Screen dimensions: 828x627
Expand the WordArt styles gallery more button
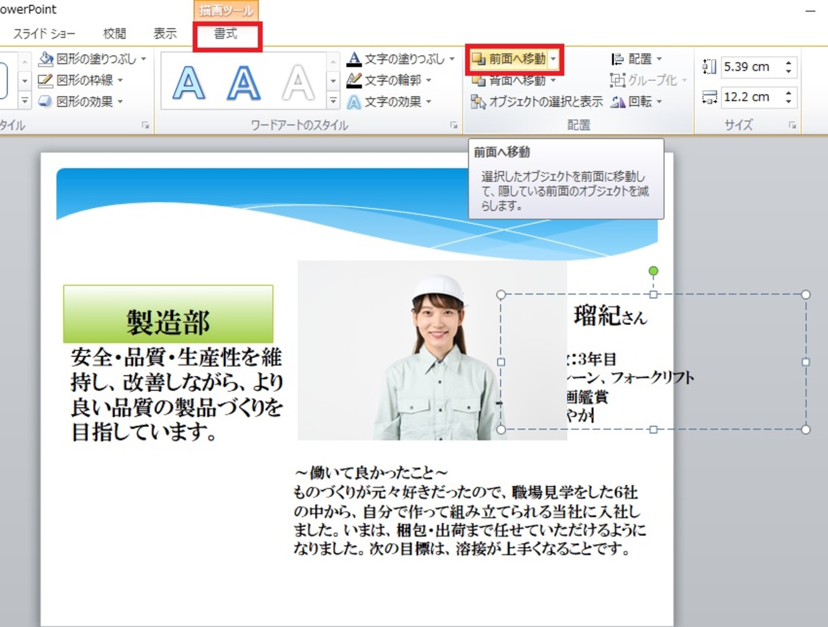tap(333, 101)
